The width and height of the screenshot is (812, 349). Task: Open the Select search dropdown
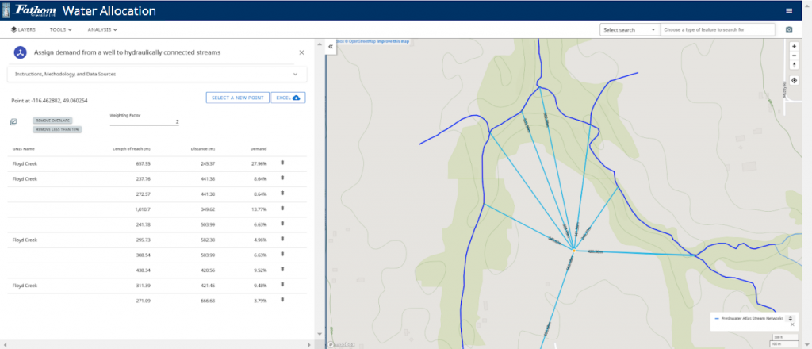point(630,30)
